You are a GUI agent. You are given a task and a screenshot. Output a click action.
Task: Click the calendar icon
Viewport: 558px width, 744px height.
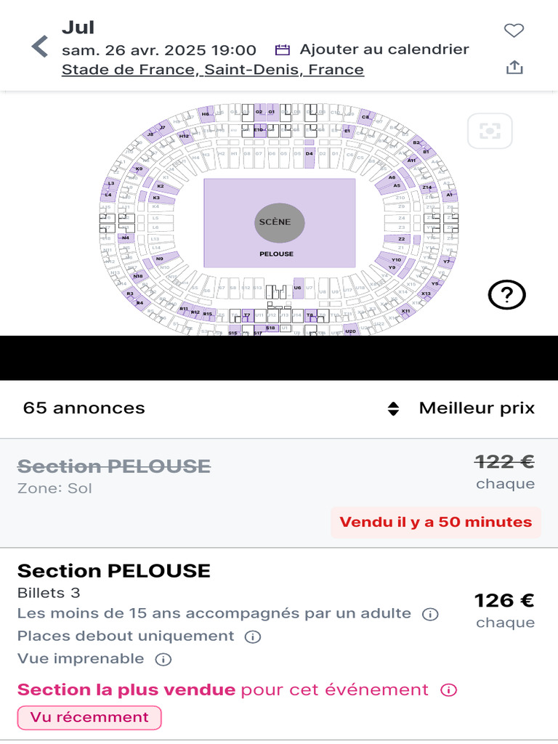283,50
